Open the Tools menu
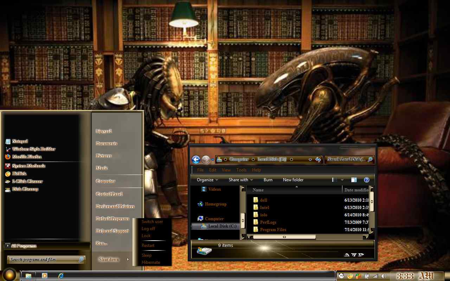The width and height of the screenshot is (450, 281). tap(241, 170)
